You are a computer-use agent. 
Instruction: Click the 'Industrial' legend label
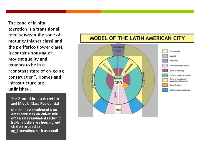click(174, 61)
